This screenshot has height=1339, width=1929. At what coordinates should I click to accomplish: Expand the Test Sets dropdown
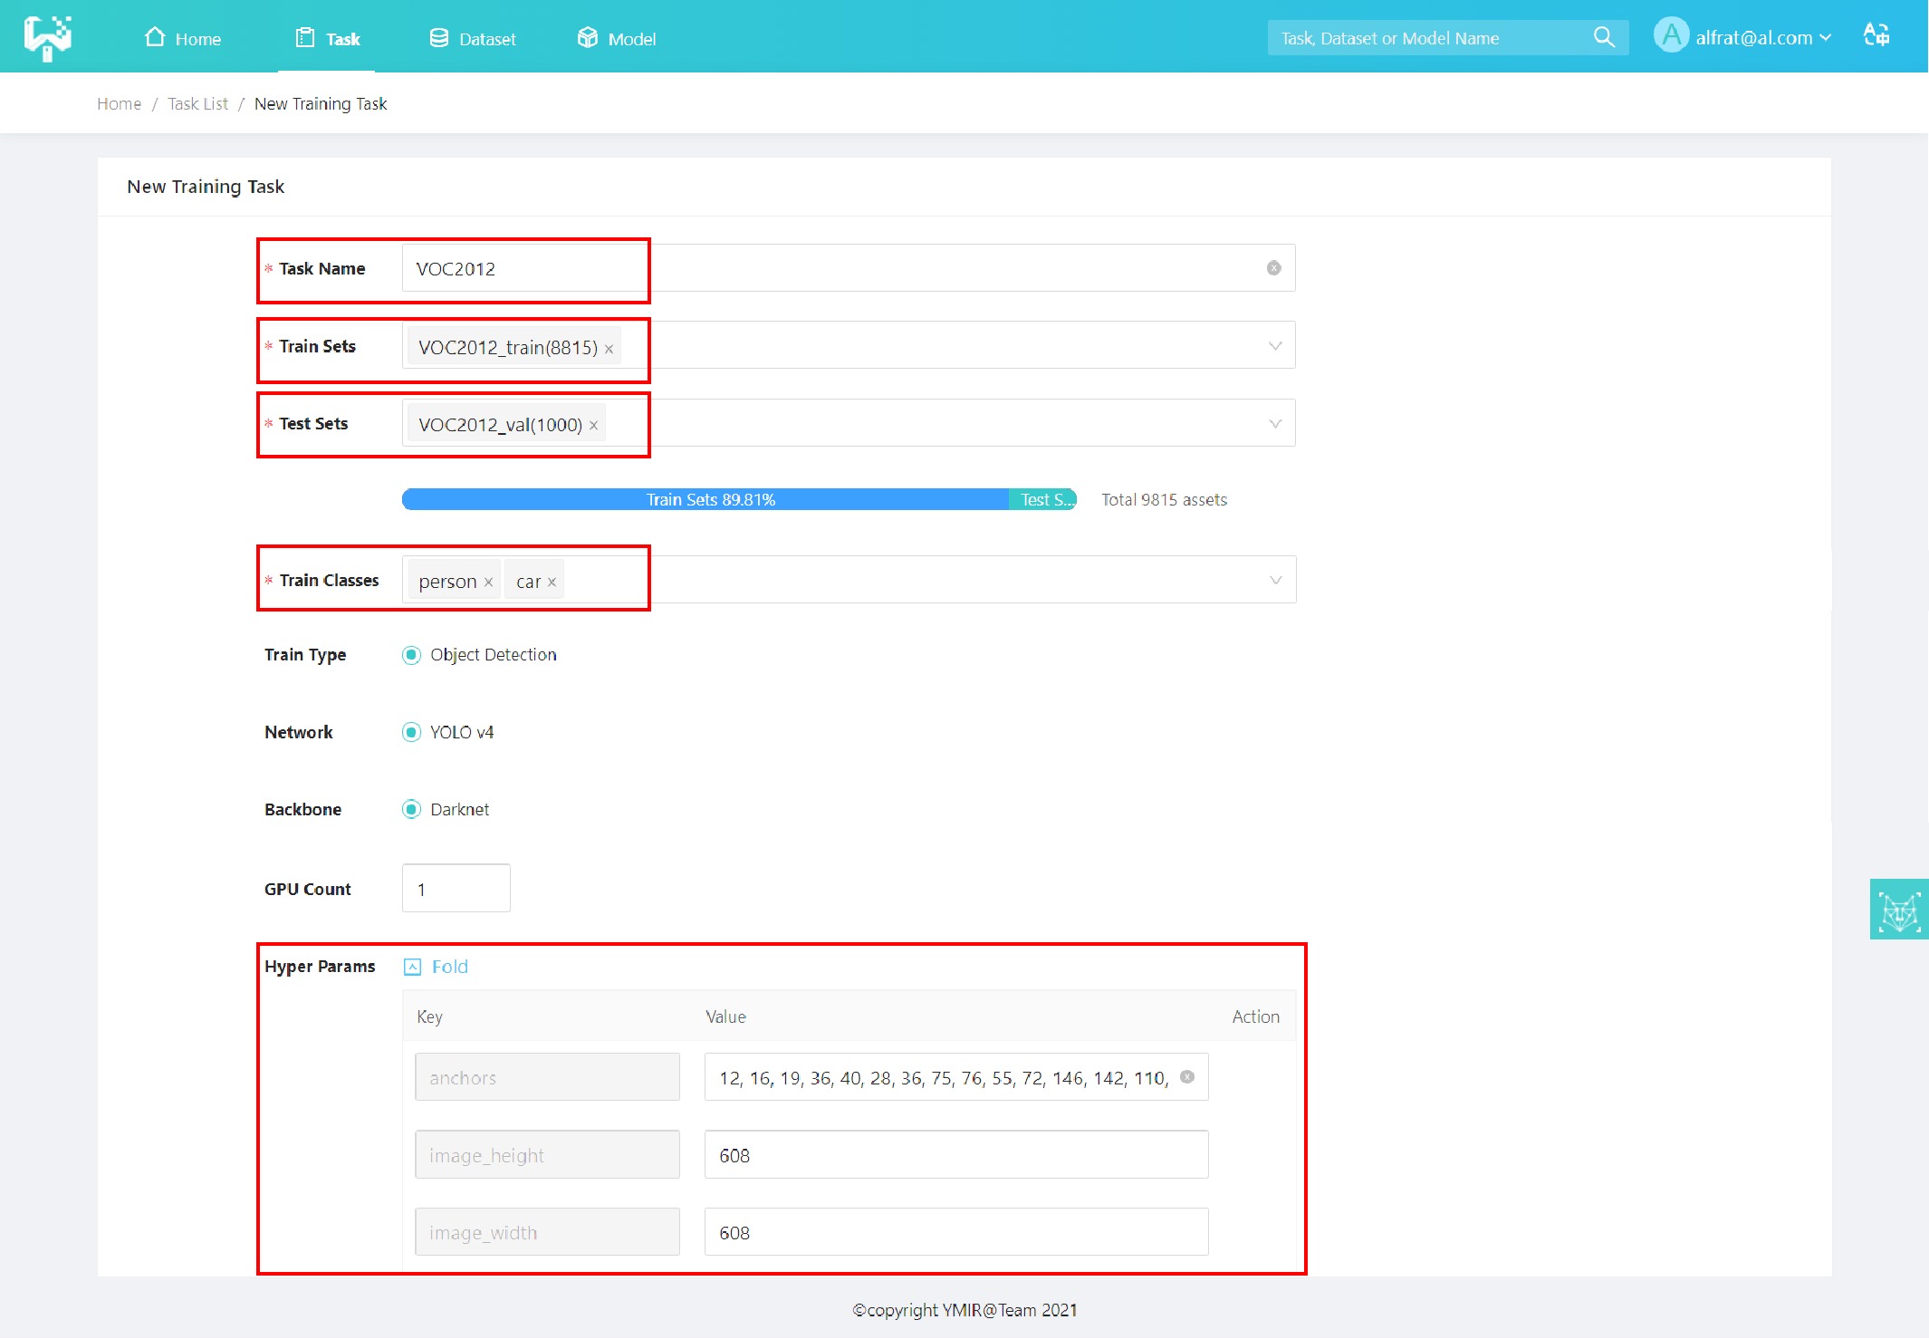[x=1274, y=423]
